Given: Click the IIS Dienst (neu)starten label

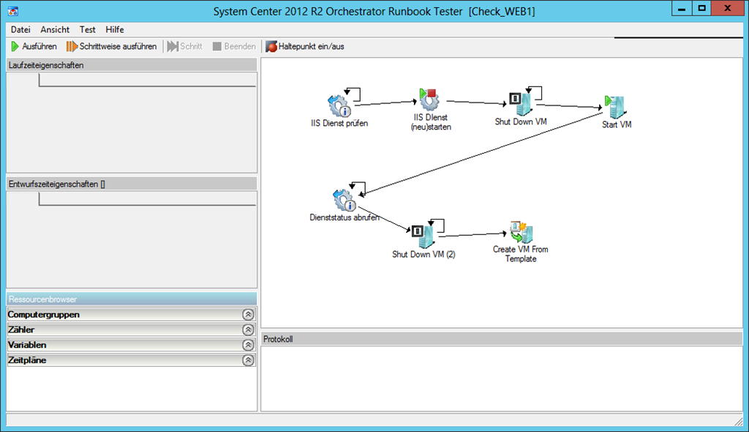Looking at the screenshot, I should [x=431, y=122].
